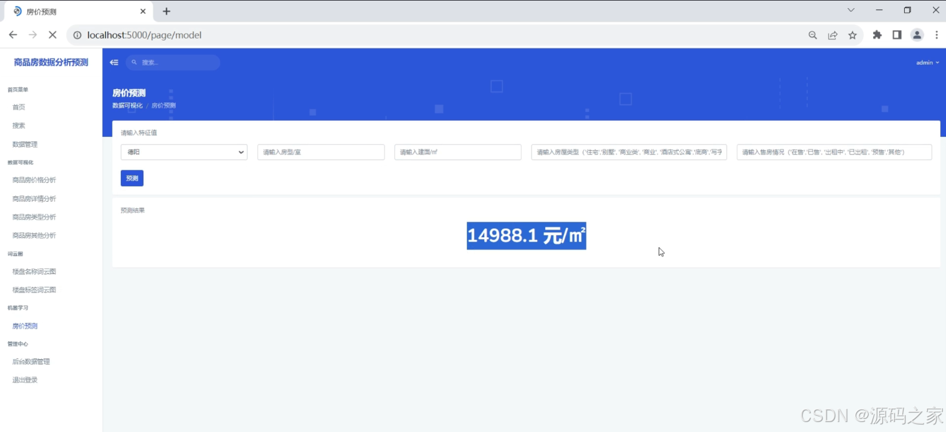946x432 pixels.
Task: Open the browser tab search chevron
Action: (x=850, y=10)
